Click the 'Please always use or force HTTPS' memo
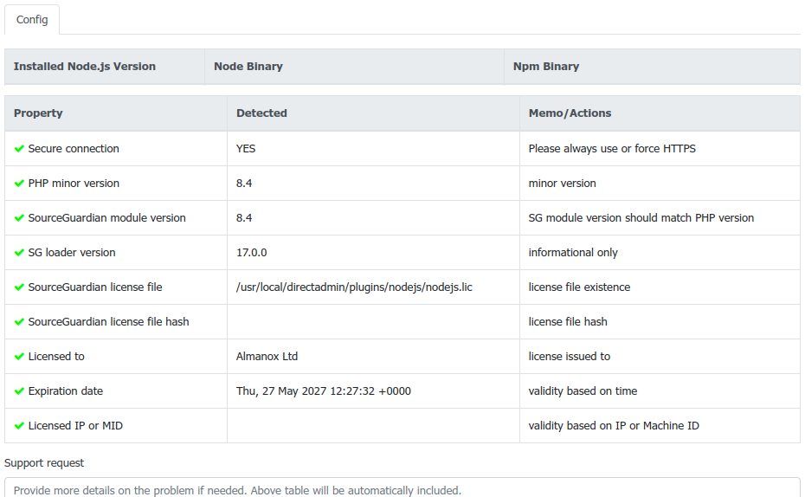This screenshot has width=805, height=497. tap(612, 149)
